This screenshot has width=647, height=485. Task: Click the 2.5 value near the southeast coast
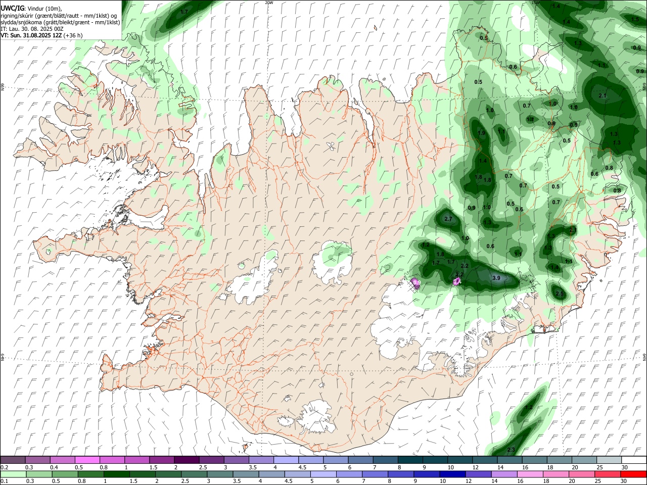point(560,294)
